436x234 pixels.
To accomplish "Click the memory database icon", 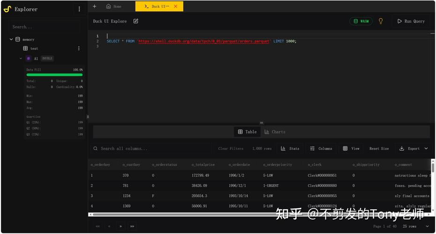I will 17,39.
